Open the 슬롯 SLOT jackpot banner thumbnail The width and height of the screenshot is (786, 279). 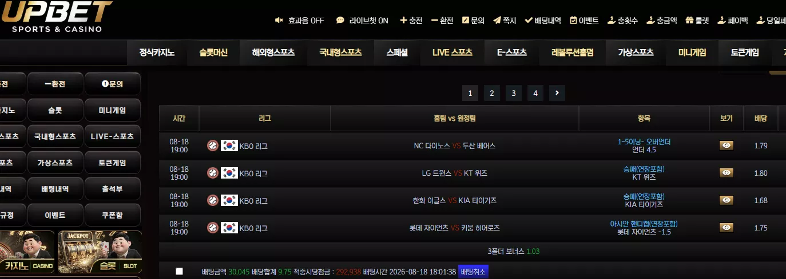[x=100, y=252]
